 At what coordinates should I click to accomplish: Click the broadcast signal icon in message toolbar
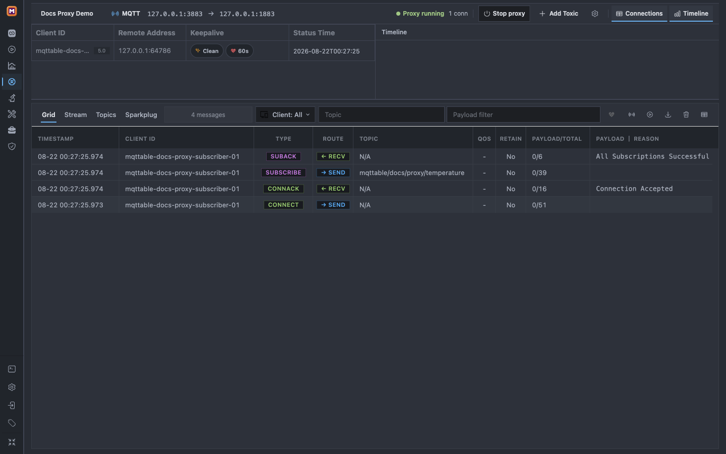[632, 115]
